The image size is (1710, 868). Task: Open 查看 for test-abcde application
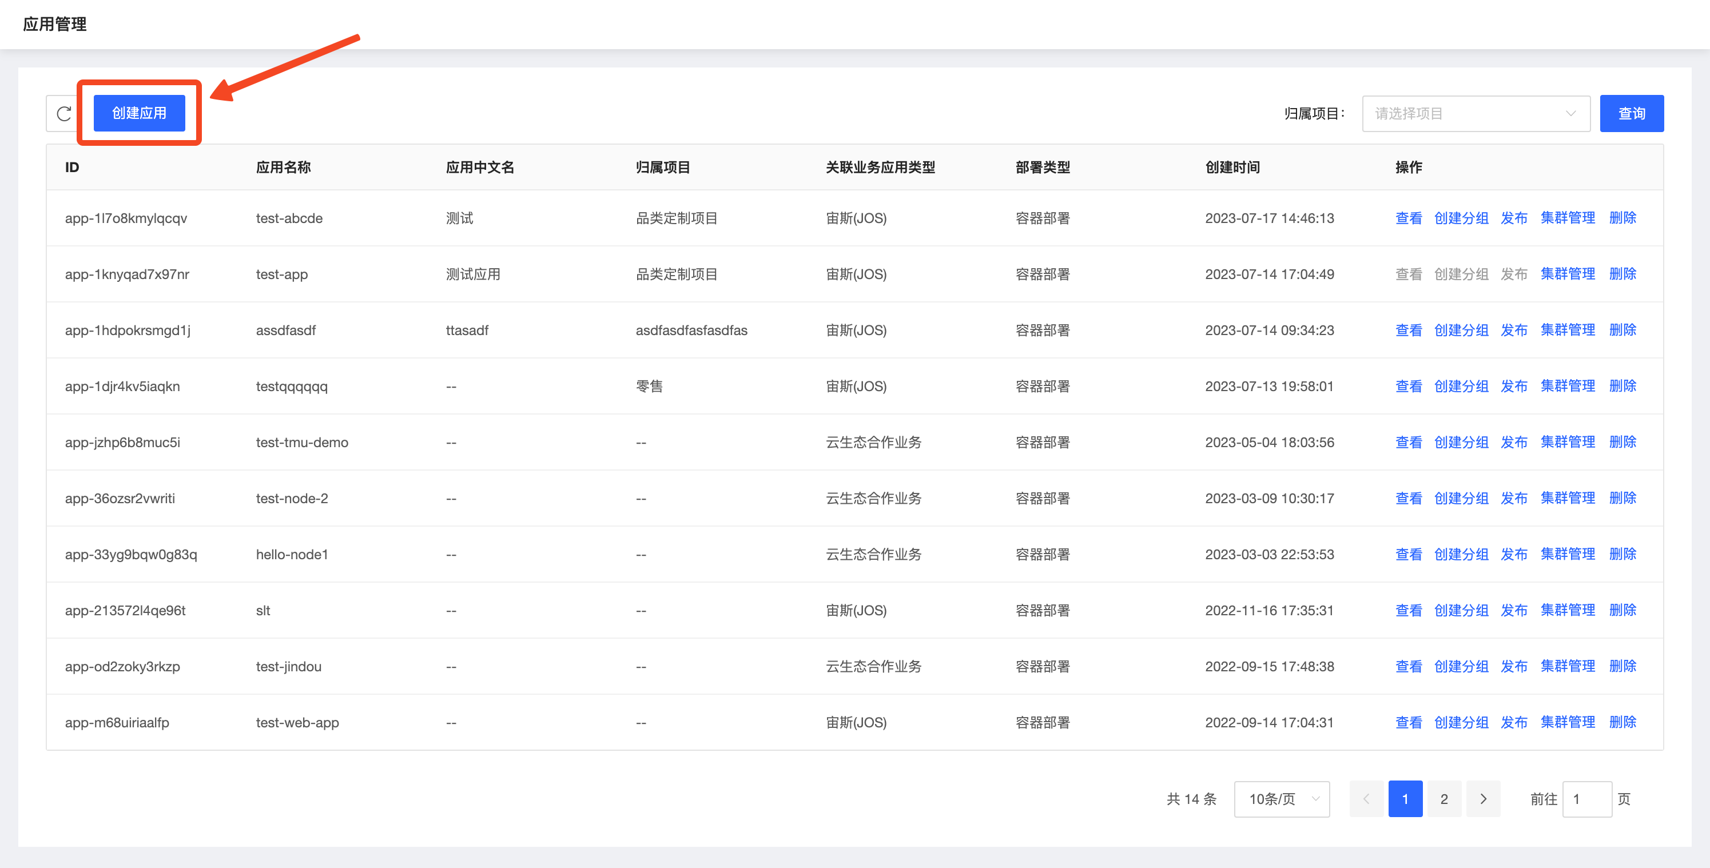coord(1408,218)
